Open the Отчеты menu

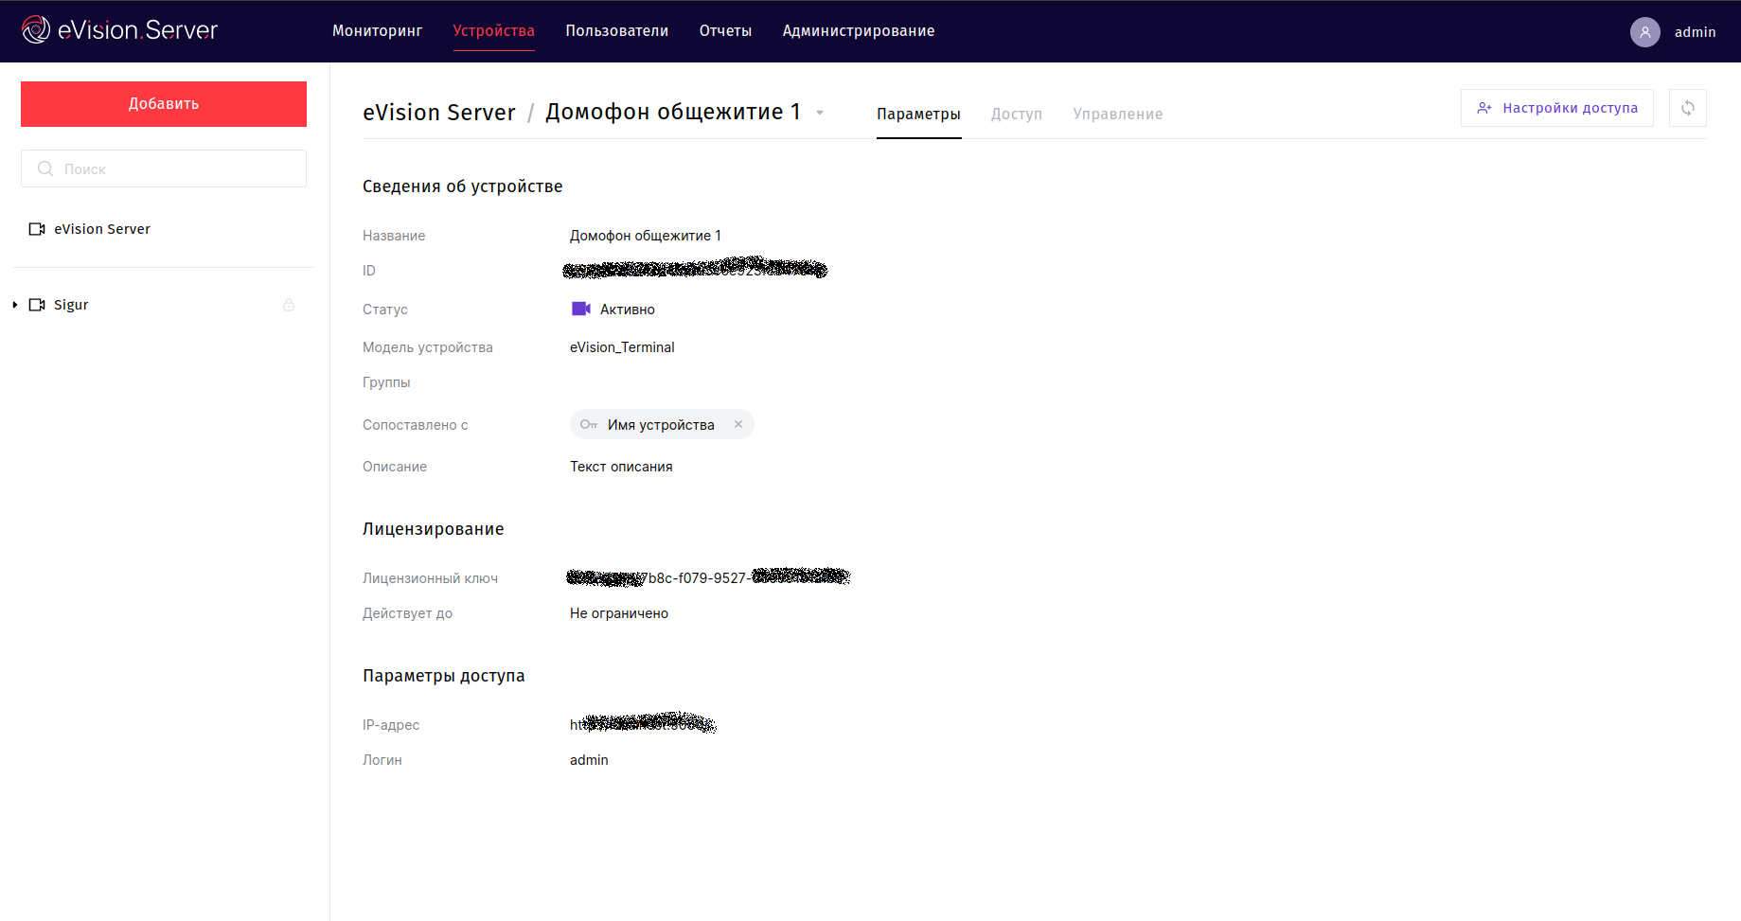(725, 31)
